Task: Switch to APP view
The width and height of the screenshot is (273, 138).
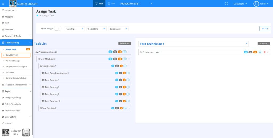Action: (x=111, y=4)
